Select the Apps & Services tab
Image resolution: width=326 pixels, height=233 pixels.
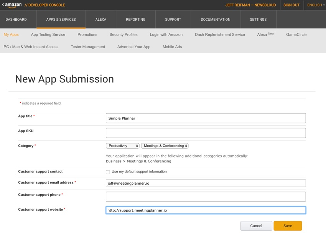(61, 20)
